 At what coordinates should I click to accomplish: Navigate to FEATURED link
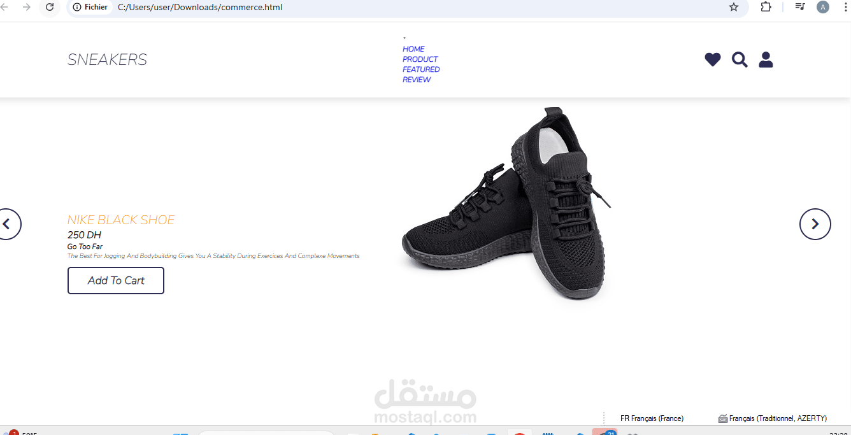[x=421, y=69]
